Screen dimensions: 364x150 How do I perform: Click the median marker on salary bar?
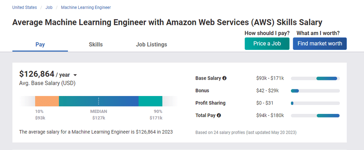pyautogui.click(x=99, y=101)
